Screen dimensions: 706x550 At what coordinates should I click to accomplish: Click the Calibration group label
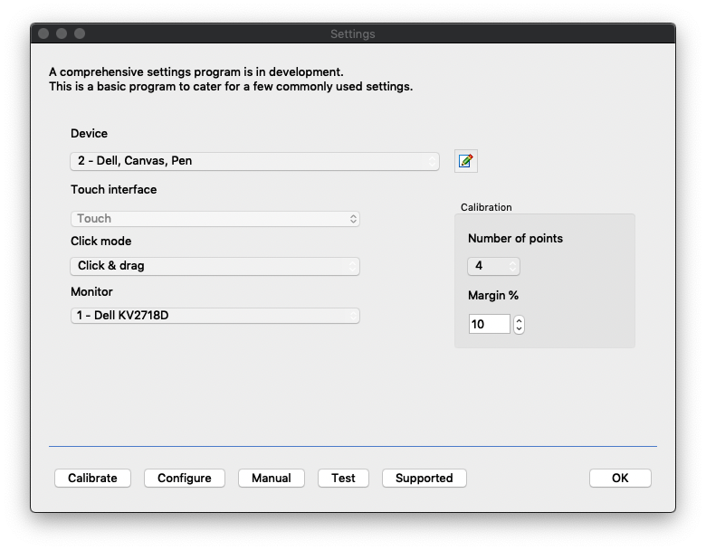[486, 207]
